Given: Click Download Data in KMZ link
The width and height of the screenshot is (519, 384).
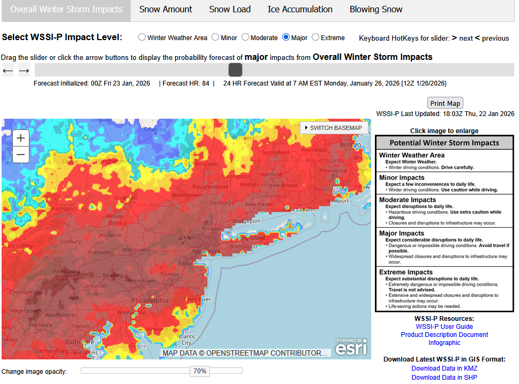Looking at the screenshot, I should 444,368.
